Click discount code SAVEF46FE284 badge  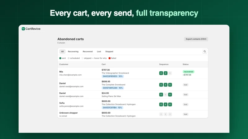(113, 88)
